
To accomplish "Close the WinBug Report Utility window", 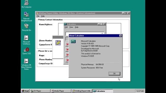I will tap(128, 13).
